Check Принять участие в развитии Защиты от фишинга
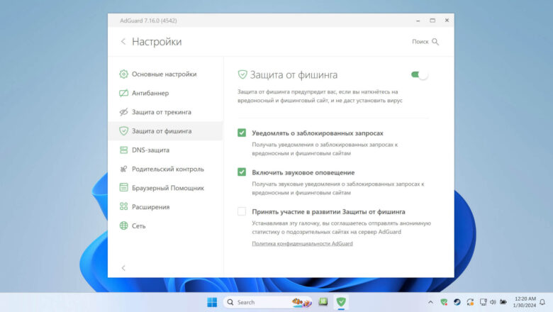553x312 pixels. pyautogui.click(x=242, y=211)
